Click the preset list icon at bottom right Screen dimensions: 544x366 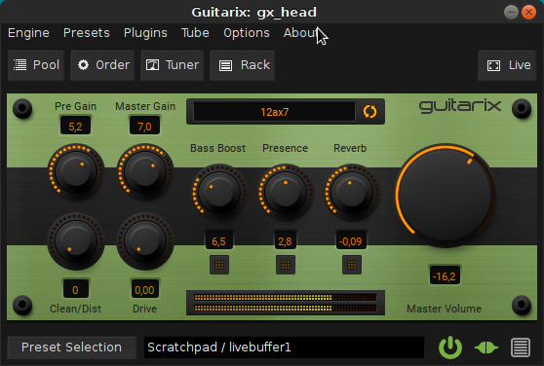(x=521, y=348)
